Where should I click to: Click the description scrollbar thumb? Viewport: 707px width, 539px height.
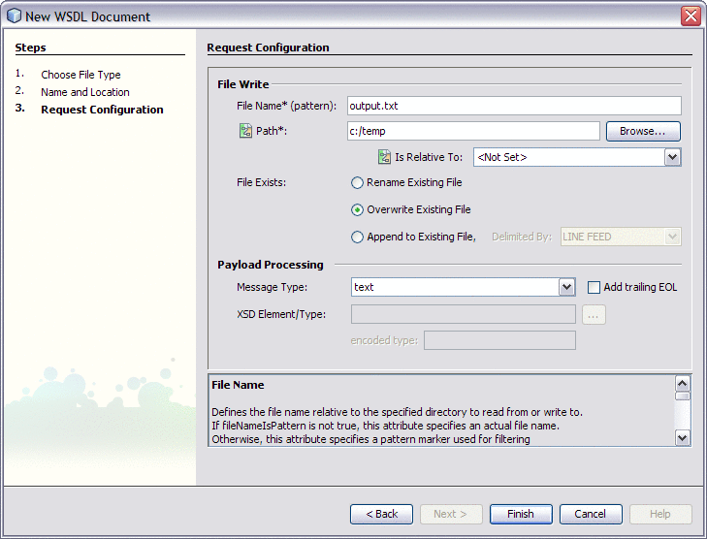pos(682,396)
